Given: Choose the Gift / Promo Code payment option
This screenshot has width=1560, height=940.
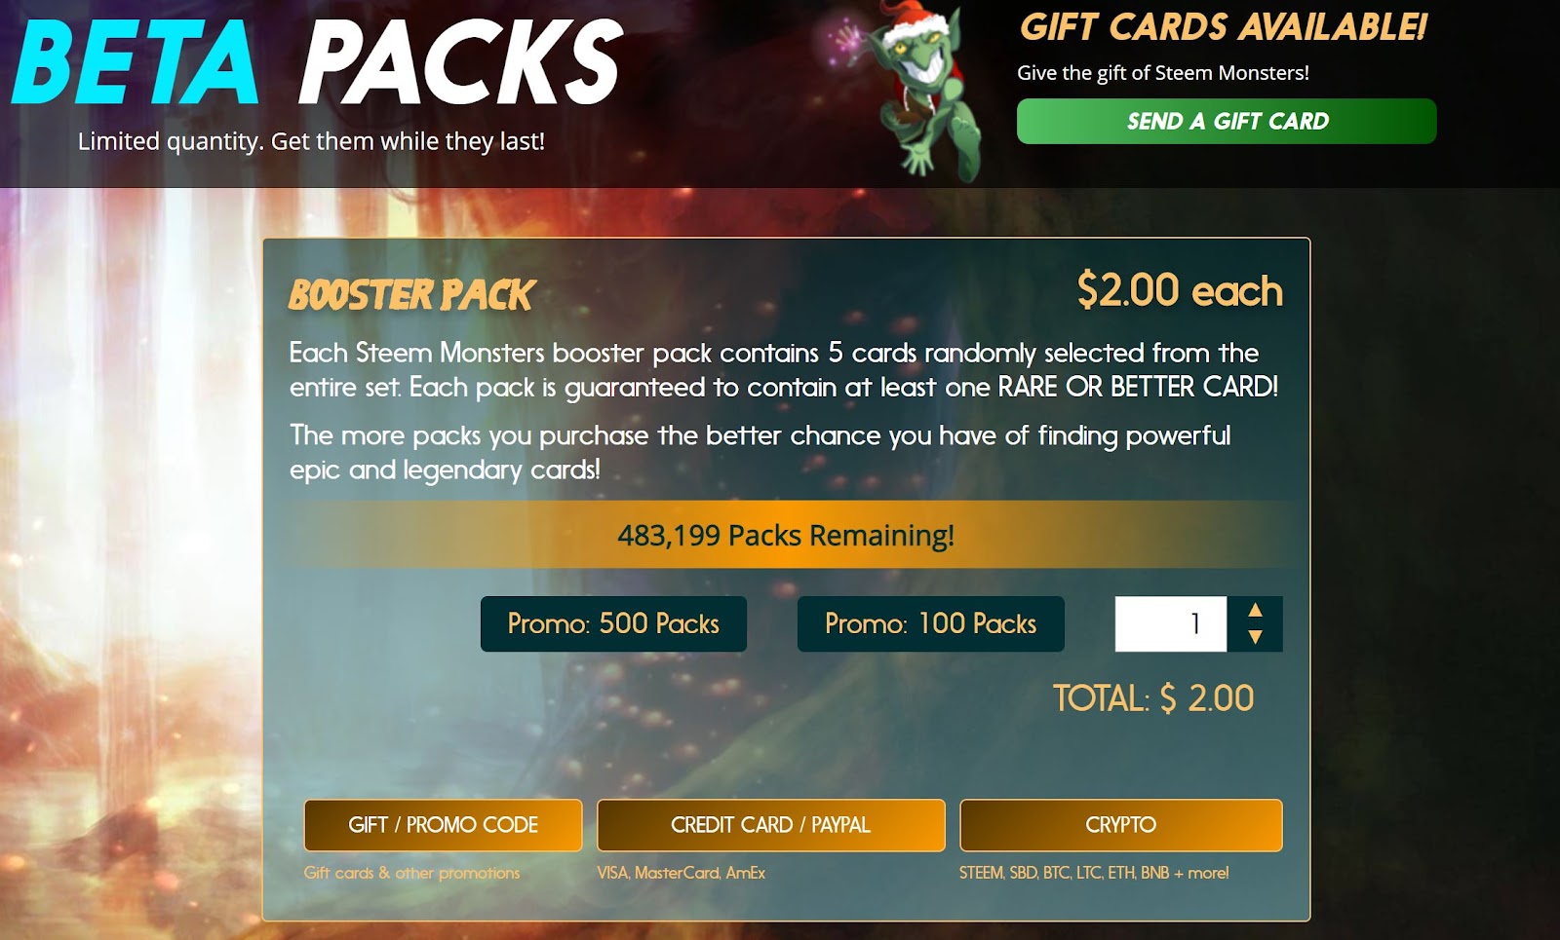Looking at the screenshot, I should [443, 825].
